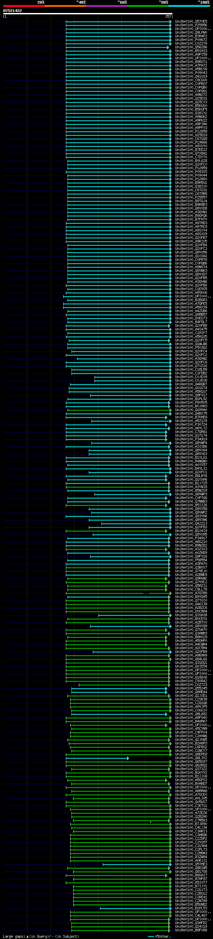Open UniRef100_Q9FV17 label
213x939 pixels.
pos(191,395)
